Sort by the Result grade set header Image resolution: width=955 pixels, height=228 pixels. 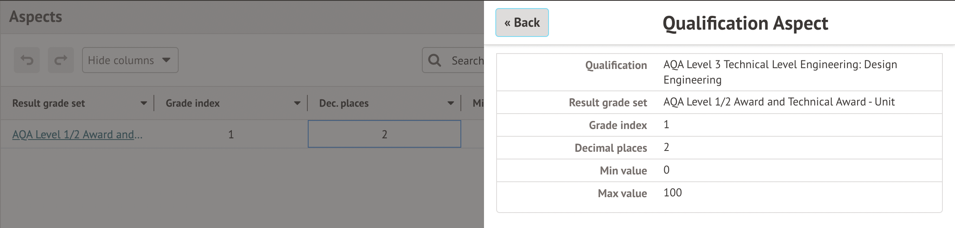point(49,103)
